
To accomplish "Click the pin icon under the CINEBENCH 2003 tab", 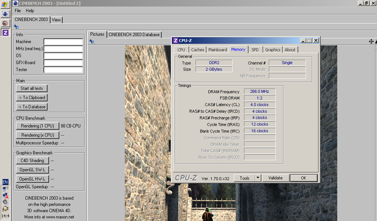I will (16, 27).
